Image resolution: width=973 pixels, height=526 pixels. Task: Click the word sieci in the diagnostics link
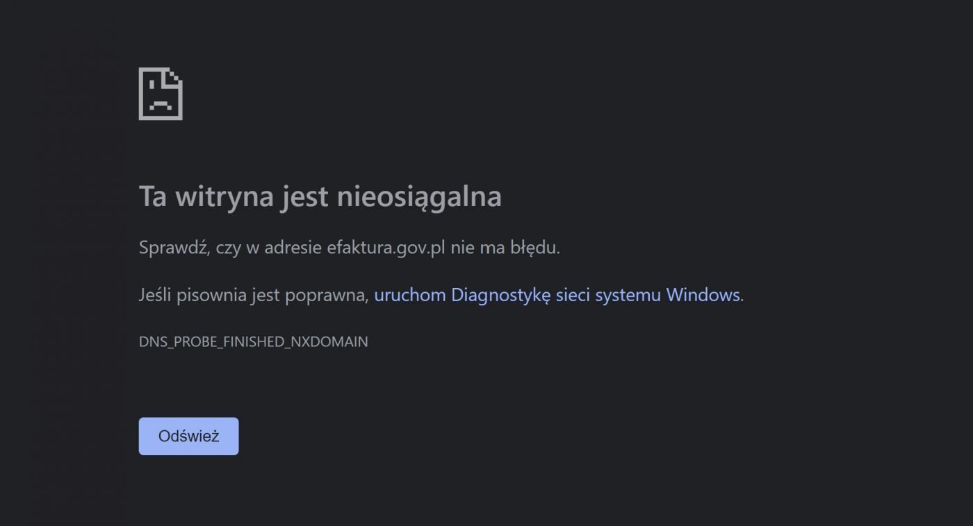[x=573, y=295]
